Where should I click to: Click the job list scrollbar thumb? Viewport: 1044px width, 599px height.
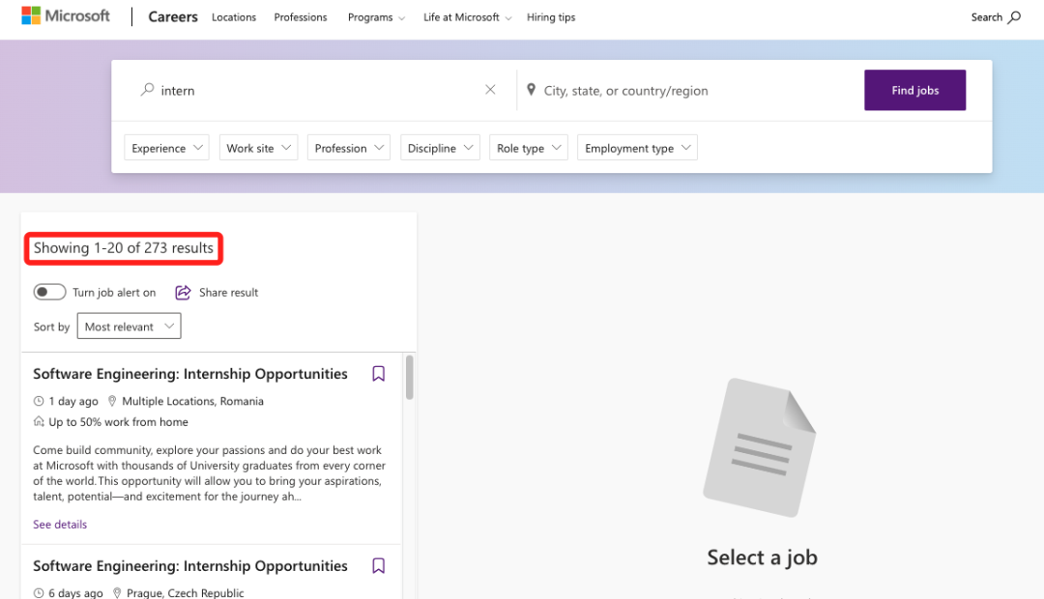click(x=410, y=378)
